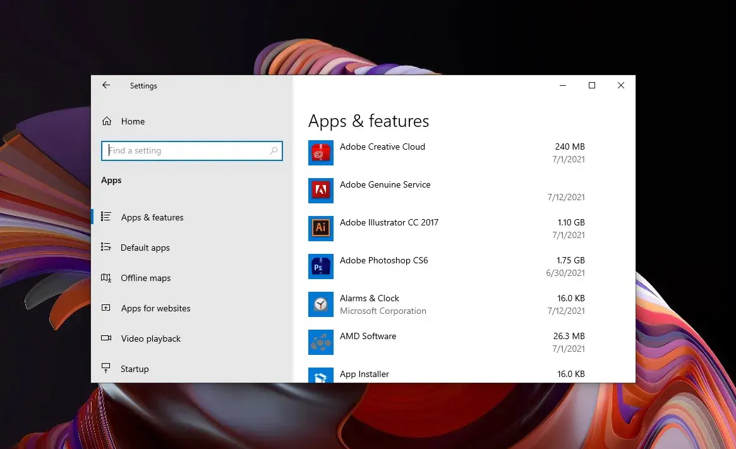Click the App Installer icon
The width and height of the screenshot is (736, 449).
tap(320, 376)
